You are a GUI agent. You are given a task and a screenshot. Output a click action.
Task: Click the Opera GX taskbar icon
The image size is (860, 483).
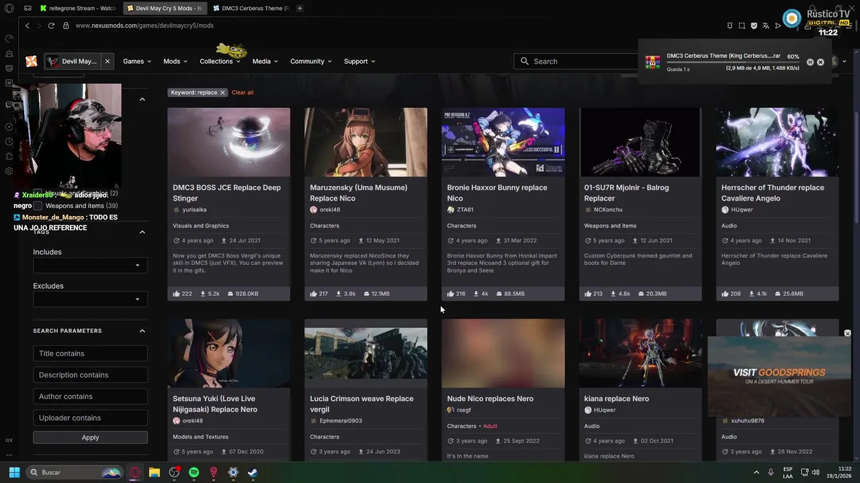click(135, 472)
